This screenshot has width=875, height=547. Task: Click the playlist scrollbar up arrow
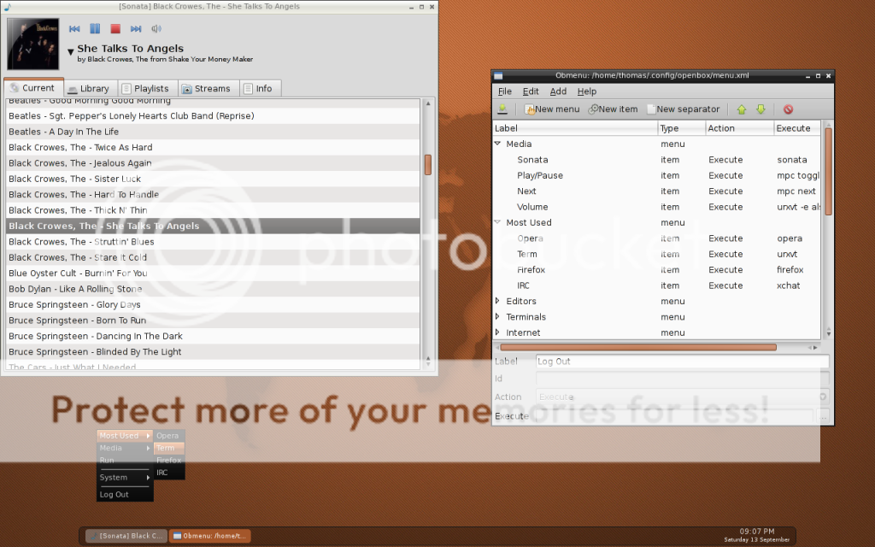[428, 103]
